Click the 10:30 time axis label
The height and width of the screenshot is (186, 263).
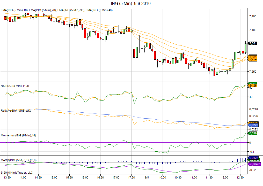[x=178, y=177]
